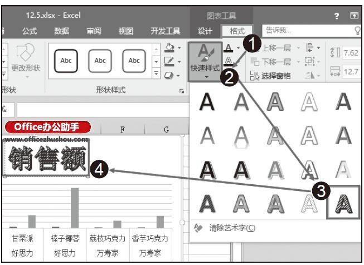Image resolution: width=364 pixels, height=265 pixels.
Task: Switch to the 审阅 tab
Action: (94, 31)
